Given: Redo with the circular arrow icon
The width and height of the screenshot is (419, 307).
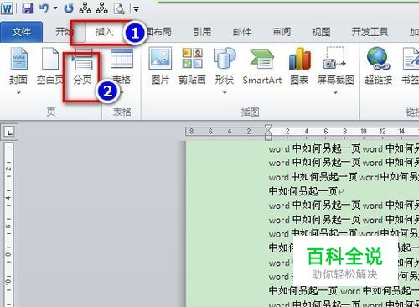Looking at the screenshot, I should (69, 8).
